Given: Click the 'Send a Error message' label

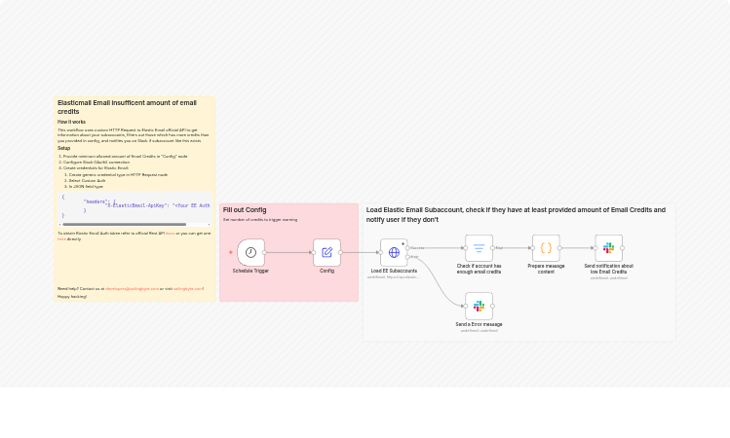Looking at the screenshot, I should [479, 324].
